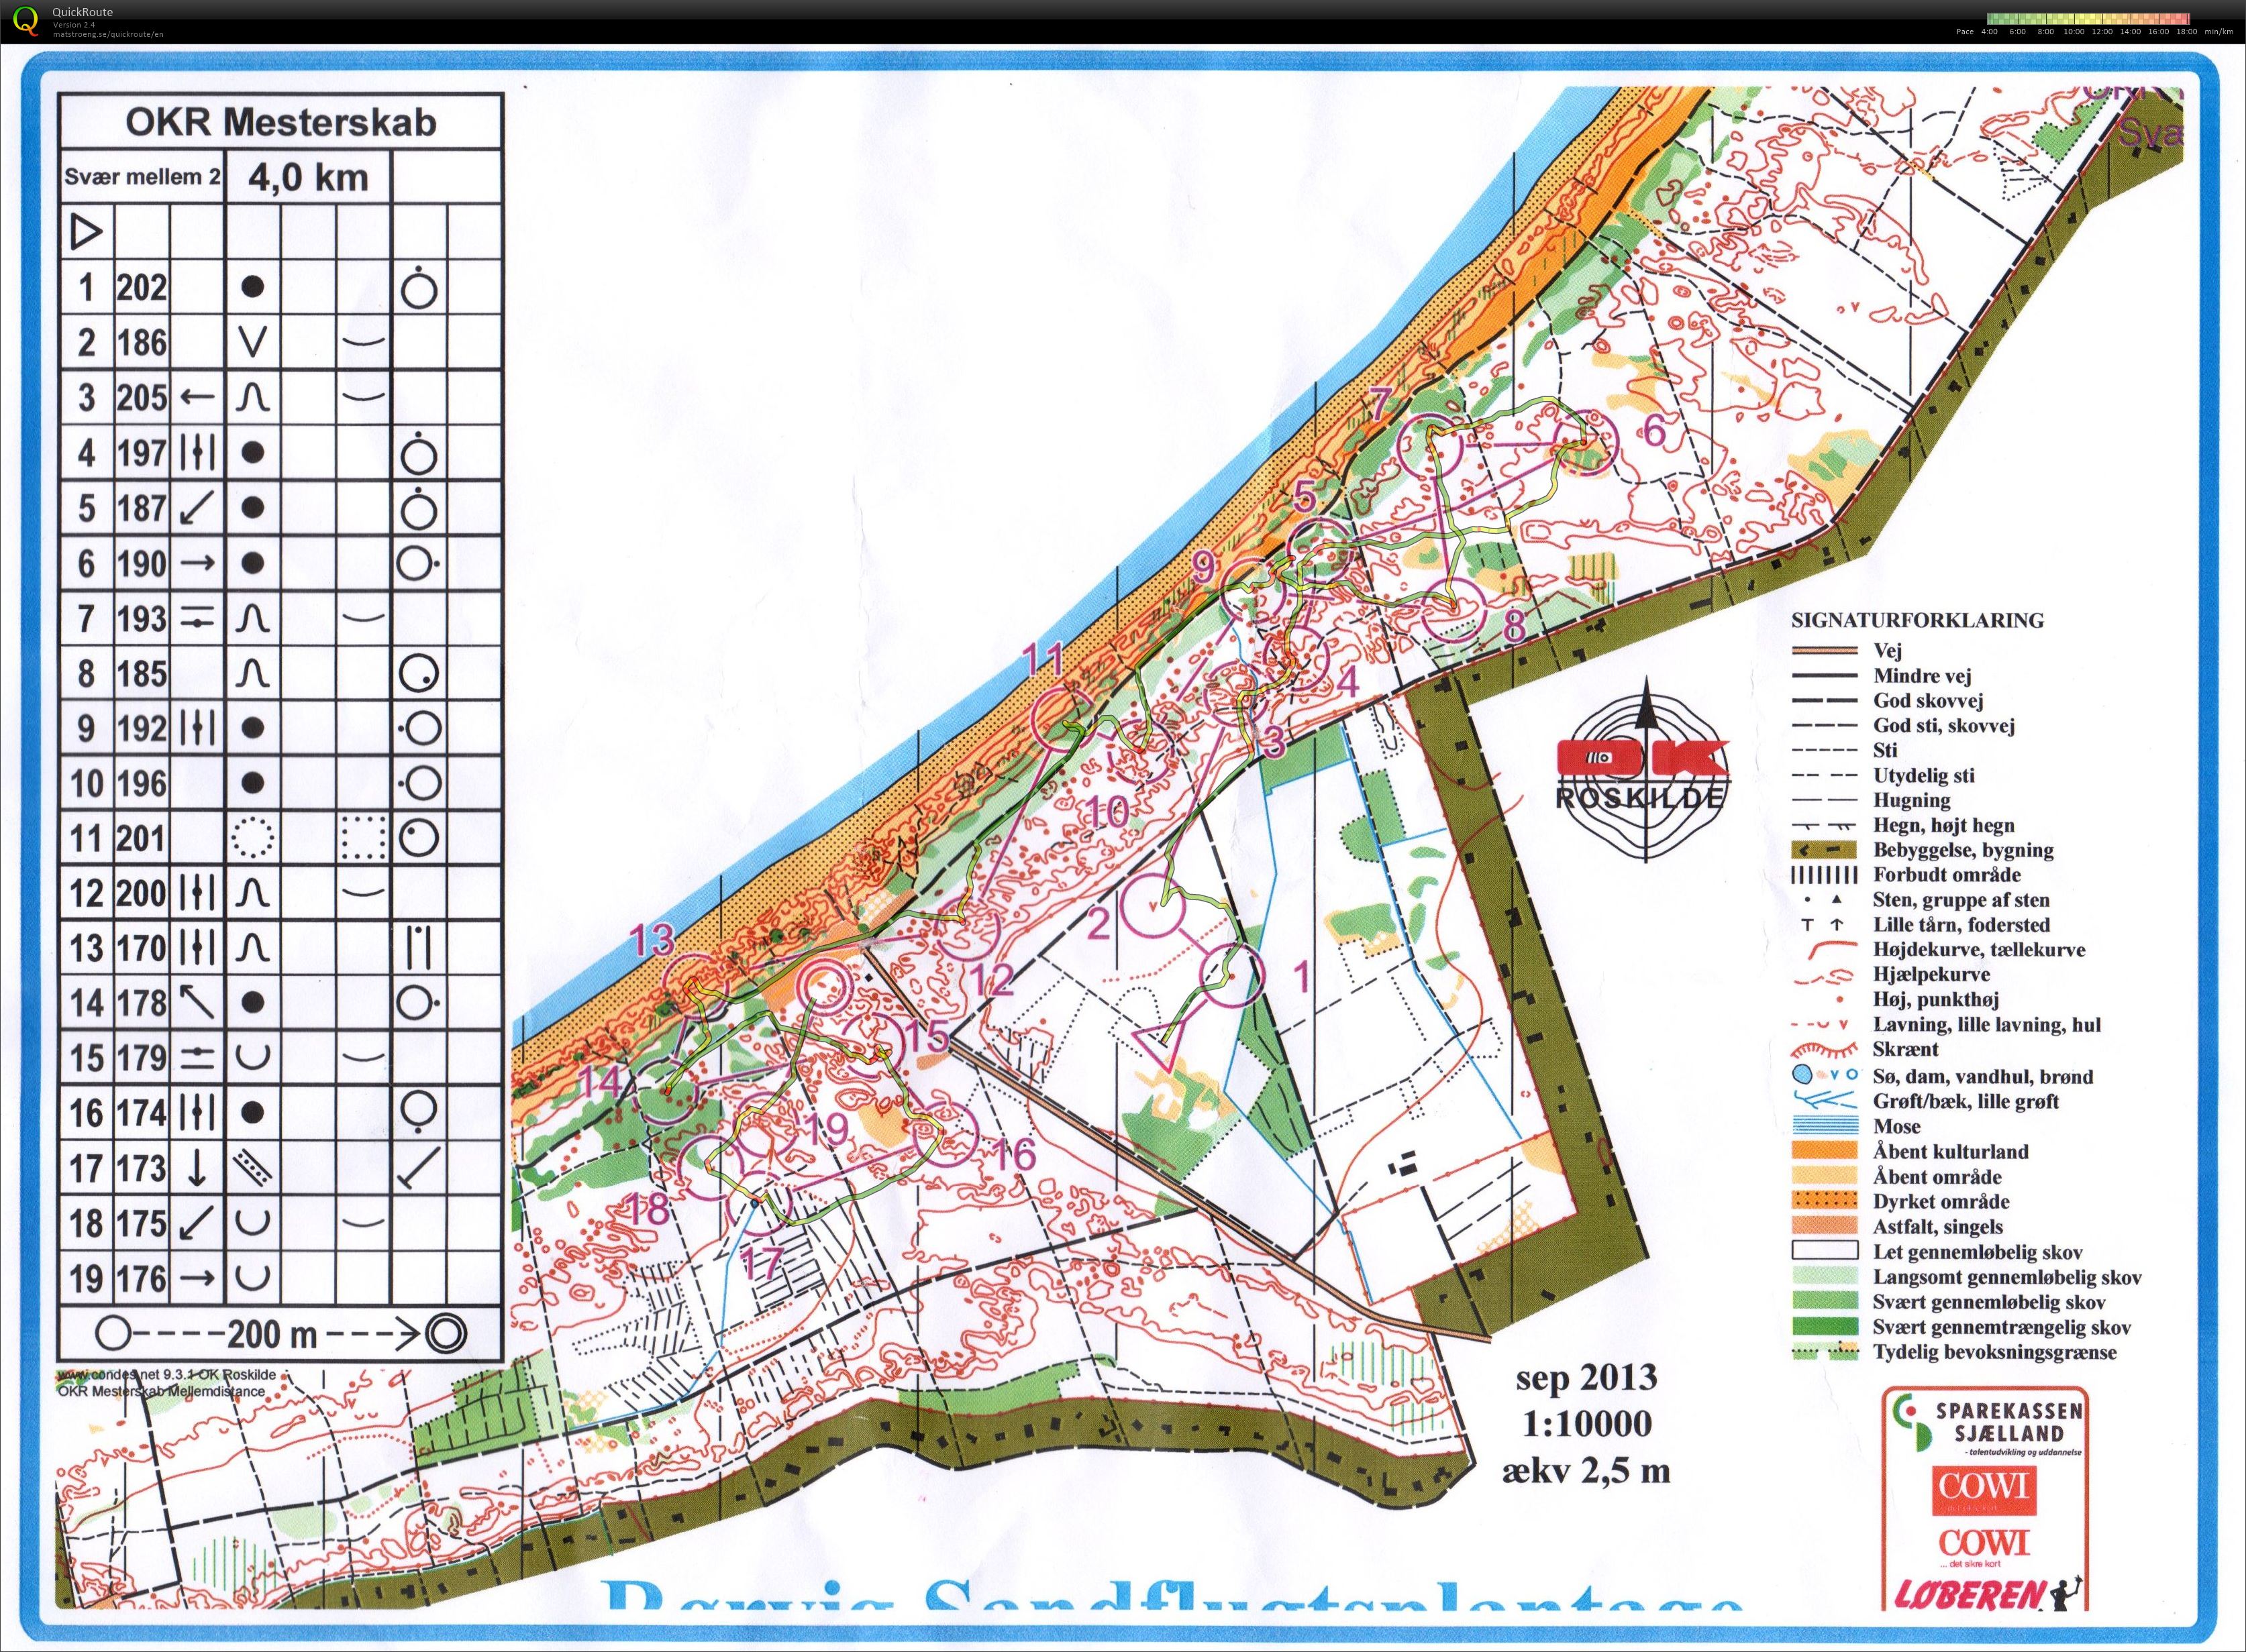Click the 'OKR Mesterskab' table title

click(281, 122)
